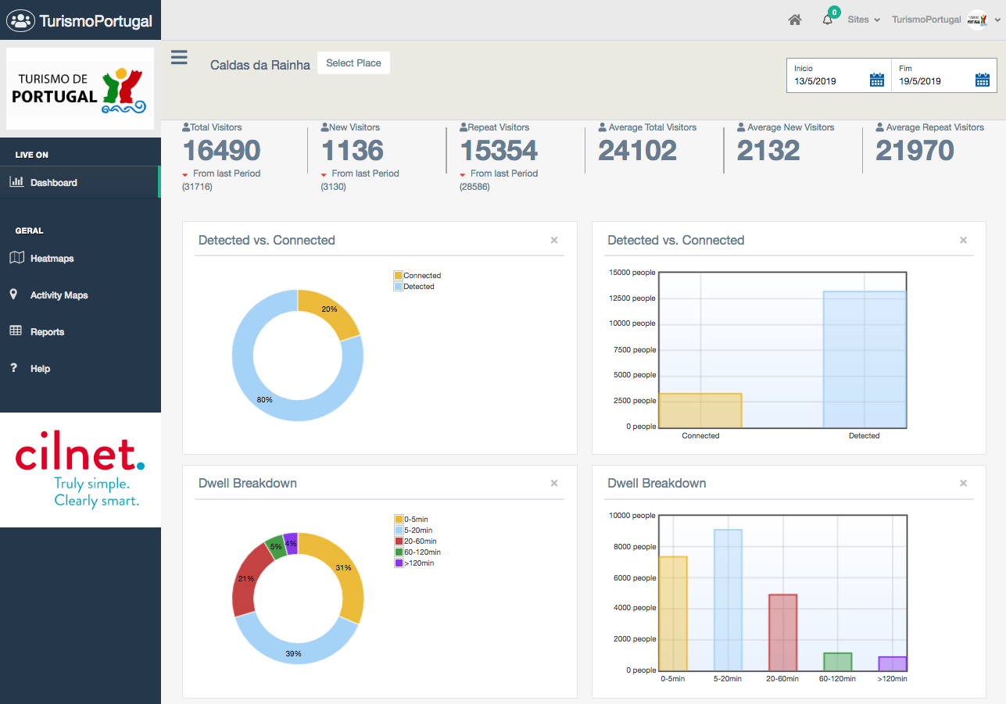Click the Heatmaps map icon
The height and width of the screenshot is (704, 1006).
pos(16,257)
